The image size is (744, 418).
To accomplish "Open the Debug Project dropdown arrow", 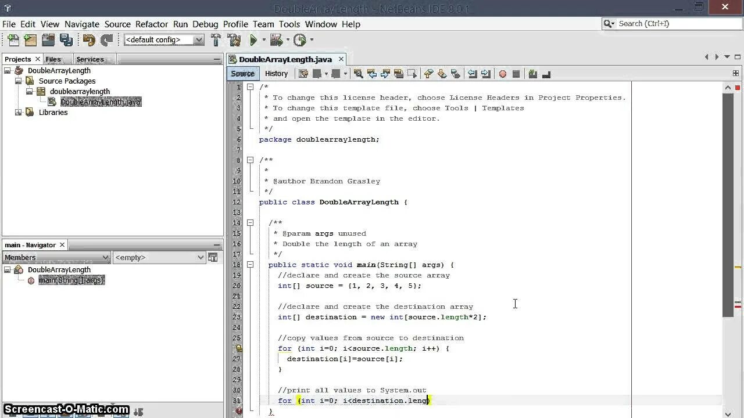I will [288, 40].
